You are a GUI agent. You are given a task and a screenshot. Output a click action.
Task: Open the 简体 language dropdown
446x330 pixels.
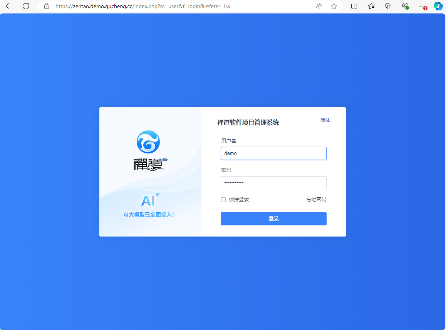(325, 120)
